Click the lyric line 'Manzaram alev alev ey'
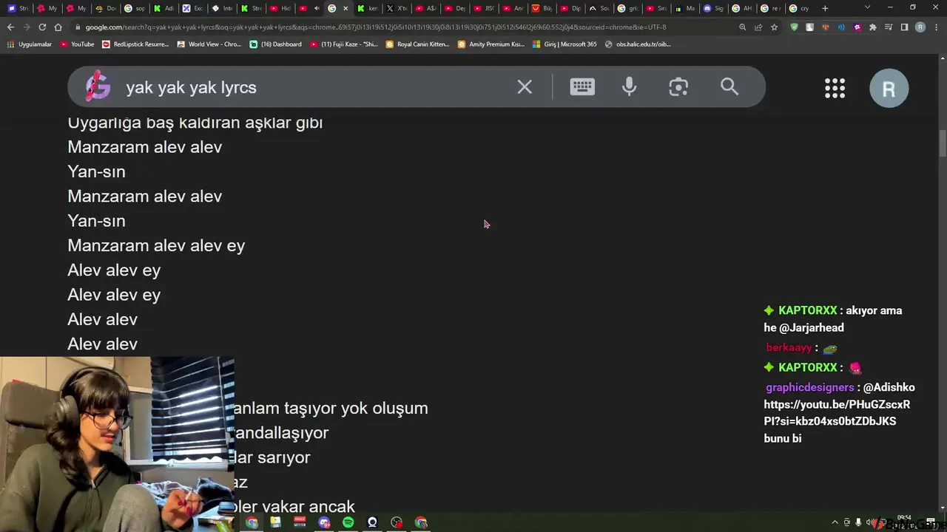The image size is (947, 532). tap(156, 245)
